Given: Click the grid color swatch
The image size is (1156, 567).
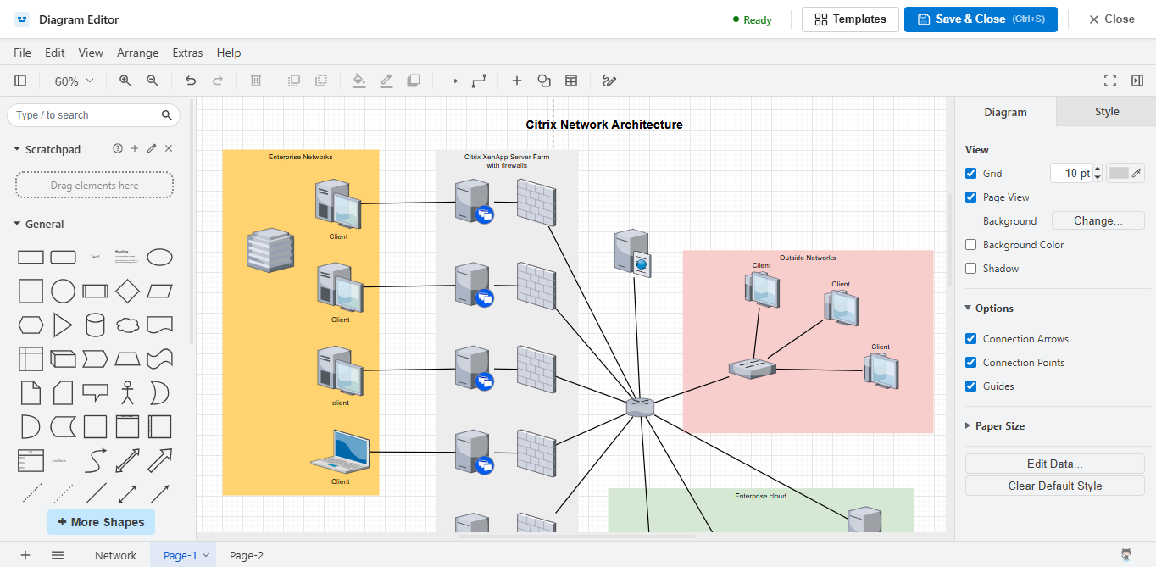Looking at the screenshot, I should [x=1120, y=173].
